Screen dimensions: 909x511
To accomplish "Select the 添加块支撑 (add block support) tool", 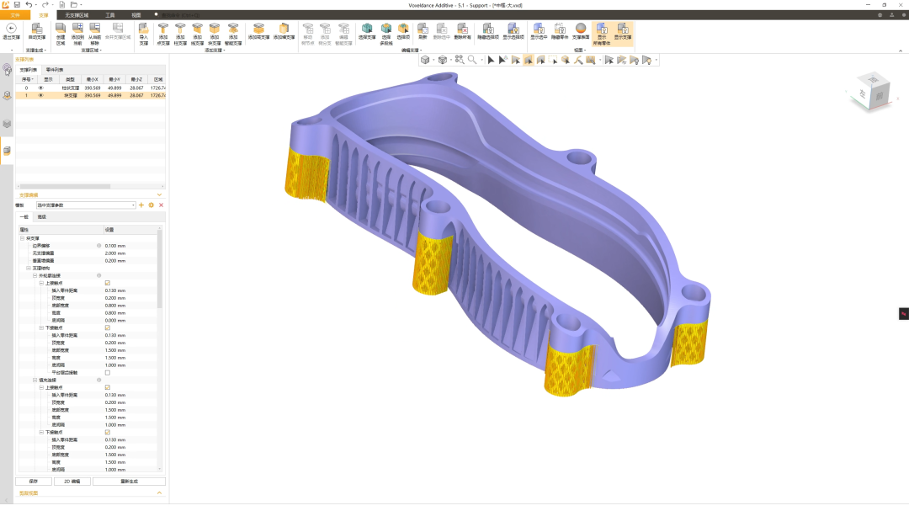I will pyautogui.click(x=214, y=32).
